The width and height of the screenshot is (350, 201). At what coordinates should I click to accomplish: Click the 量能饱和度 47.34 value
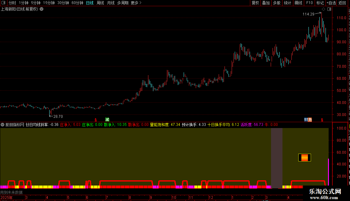click(165, 125)
